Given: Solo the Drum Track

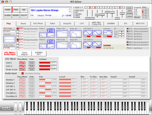Looking at the screenshot, I should (32, 70).
